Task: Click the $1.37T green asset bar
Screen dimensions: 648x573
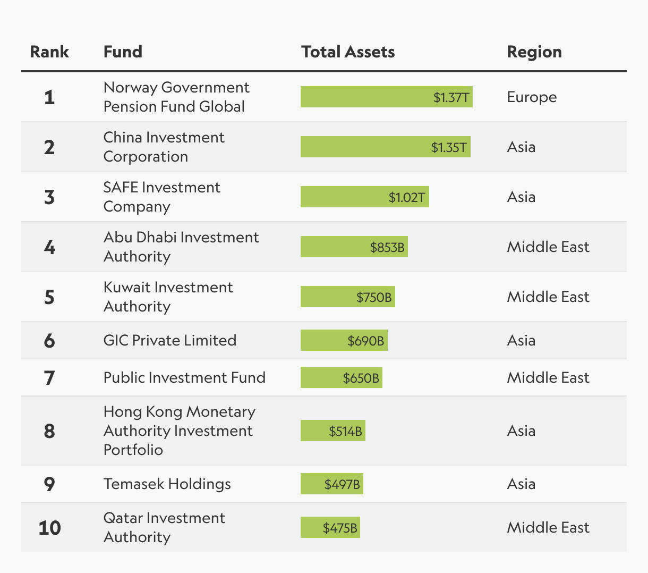Action: 386,97
